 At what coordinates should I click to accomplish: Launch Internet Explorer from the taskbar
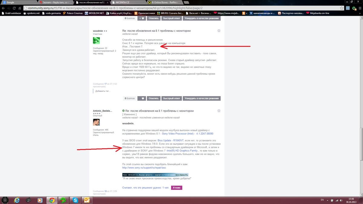click(17, 200)
